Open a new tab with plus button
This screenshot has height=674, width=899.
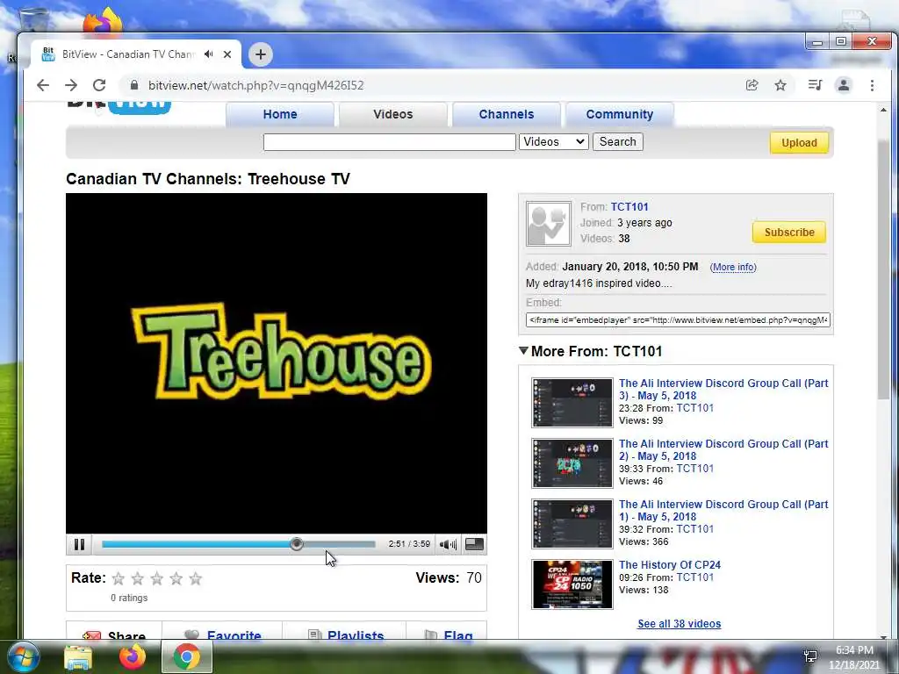pos(260,54)
